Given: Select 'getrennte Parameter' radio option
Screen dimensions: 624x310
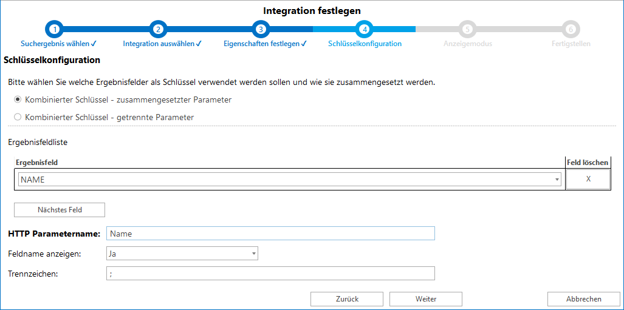Looking at the screenshot, I should [18, 117].
